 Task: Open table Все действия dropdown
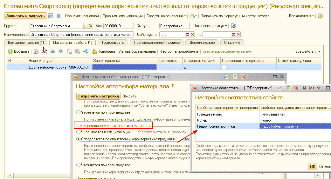(307, 51)
